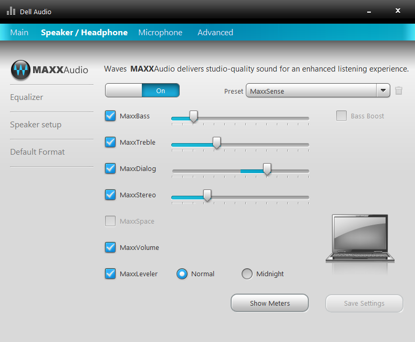Select the Normal leveler mode
The image size is (415, 342).
click(182, 274)
